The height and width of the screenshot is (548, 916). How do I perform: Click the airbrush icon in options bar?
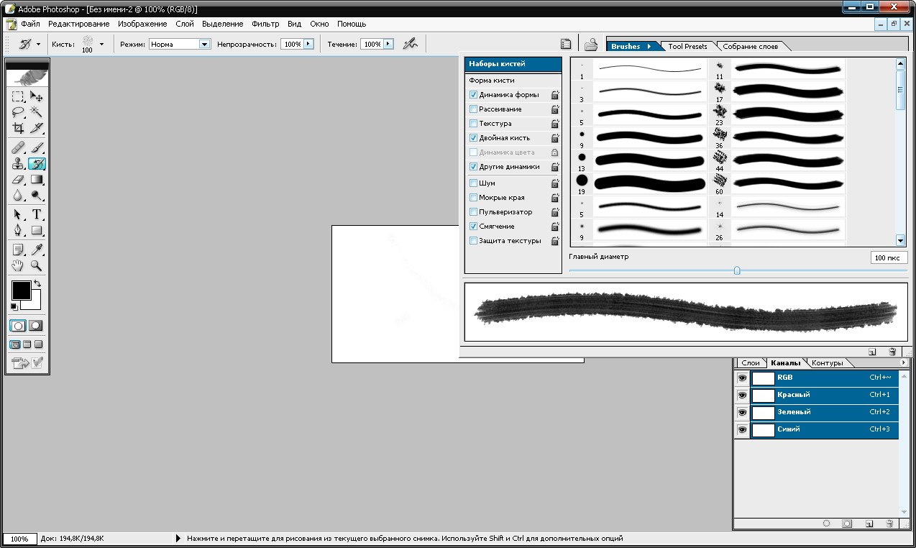[x=410, y=44]
